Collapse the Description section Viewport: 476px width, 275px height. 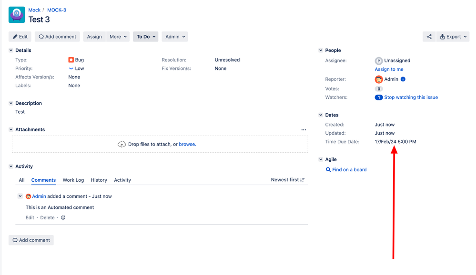click(x=11, y=103)
